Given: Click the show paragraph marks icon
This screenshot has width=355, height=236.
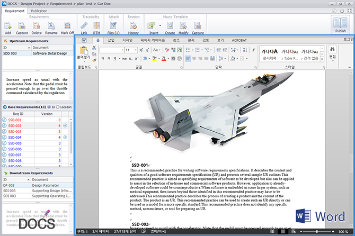Looking at the screenshot, I should tap(254, 50).
